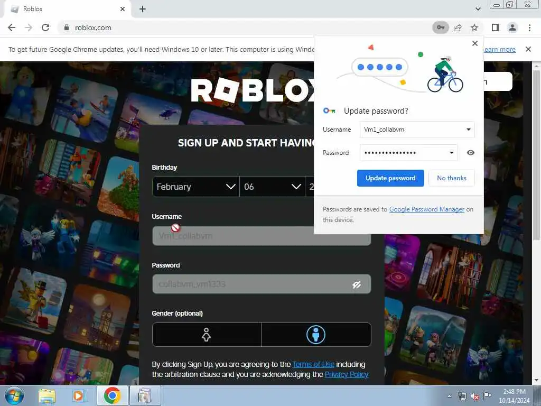Screen dimensions: 541x406
Task: Open Windows Explorer from taskbar
Action: pos(47,395)
